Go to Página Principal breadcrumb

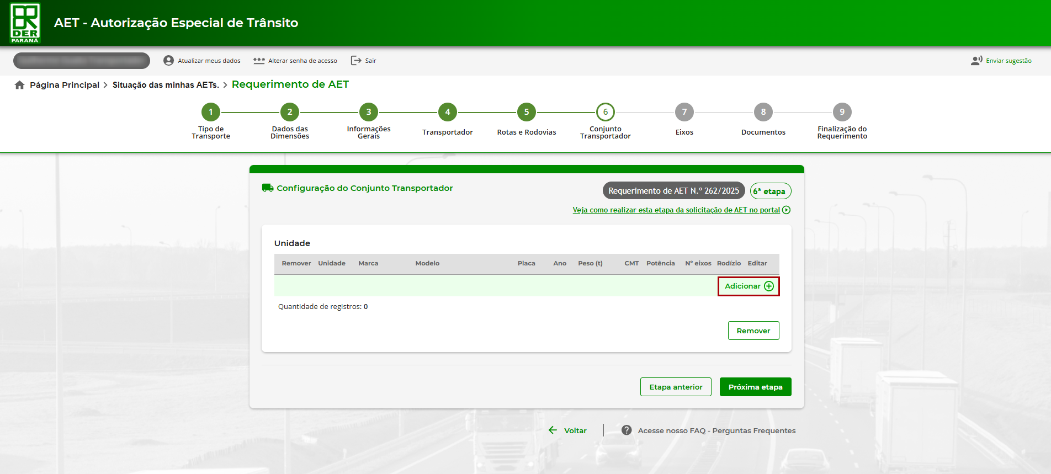pyautogui.click(x=65, y=85)
